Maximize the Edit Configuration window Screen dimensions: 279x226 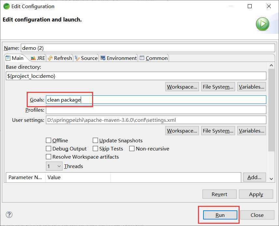click(x=250, y=6)
